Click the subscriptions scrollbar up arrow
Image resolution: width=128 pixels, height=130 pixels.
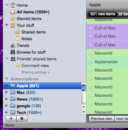[x=84, y=107]
